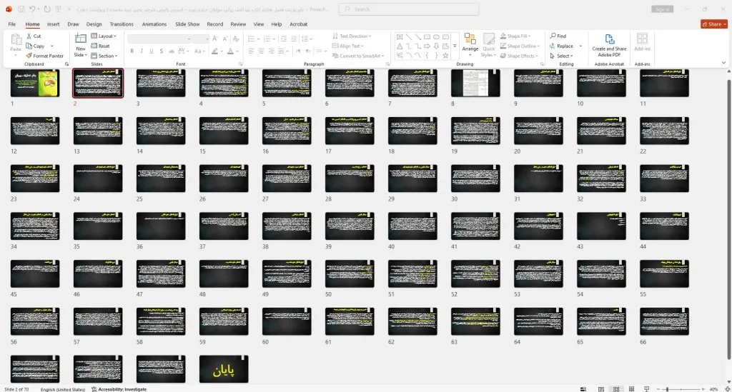This screenshot has height=392, width=732.
Task: Click the fit slide to window icon
Action: pyautogui.click(x=727, y=388)
